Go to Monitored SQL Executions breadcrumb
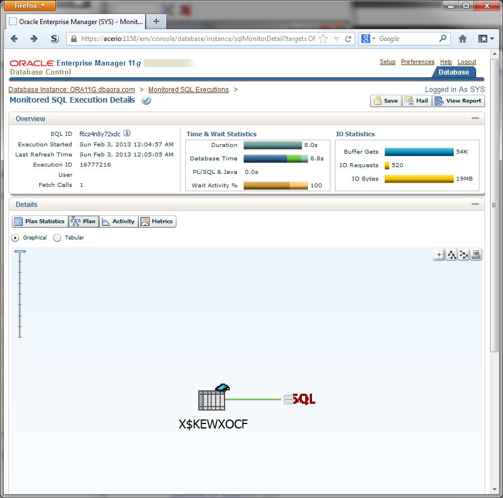The height and width of the screenshot is (498, 503). (188, 90)
